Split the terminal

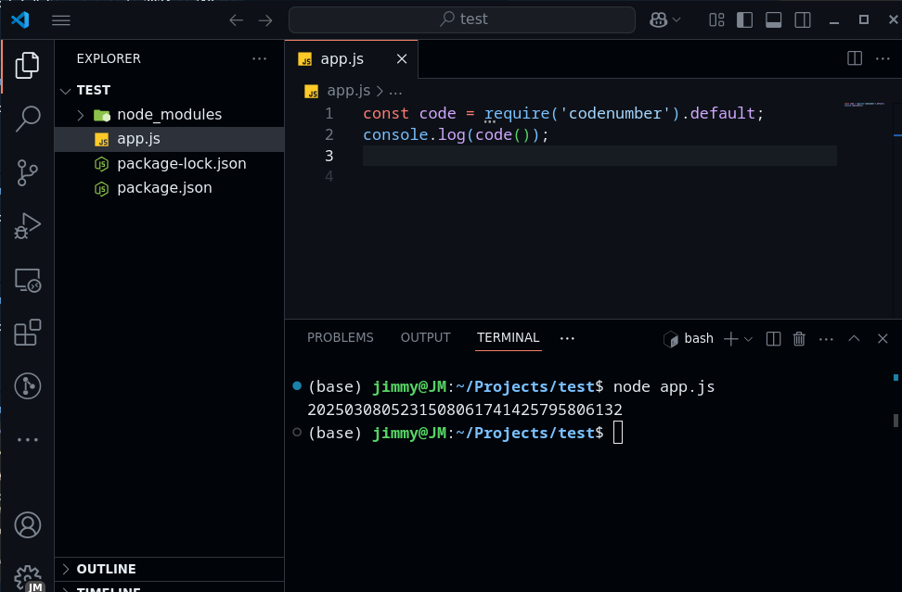pos(773,339)
